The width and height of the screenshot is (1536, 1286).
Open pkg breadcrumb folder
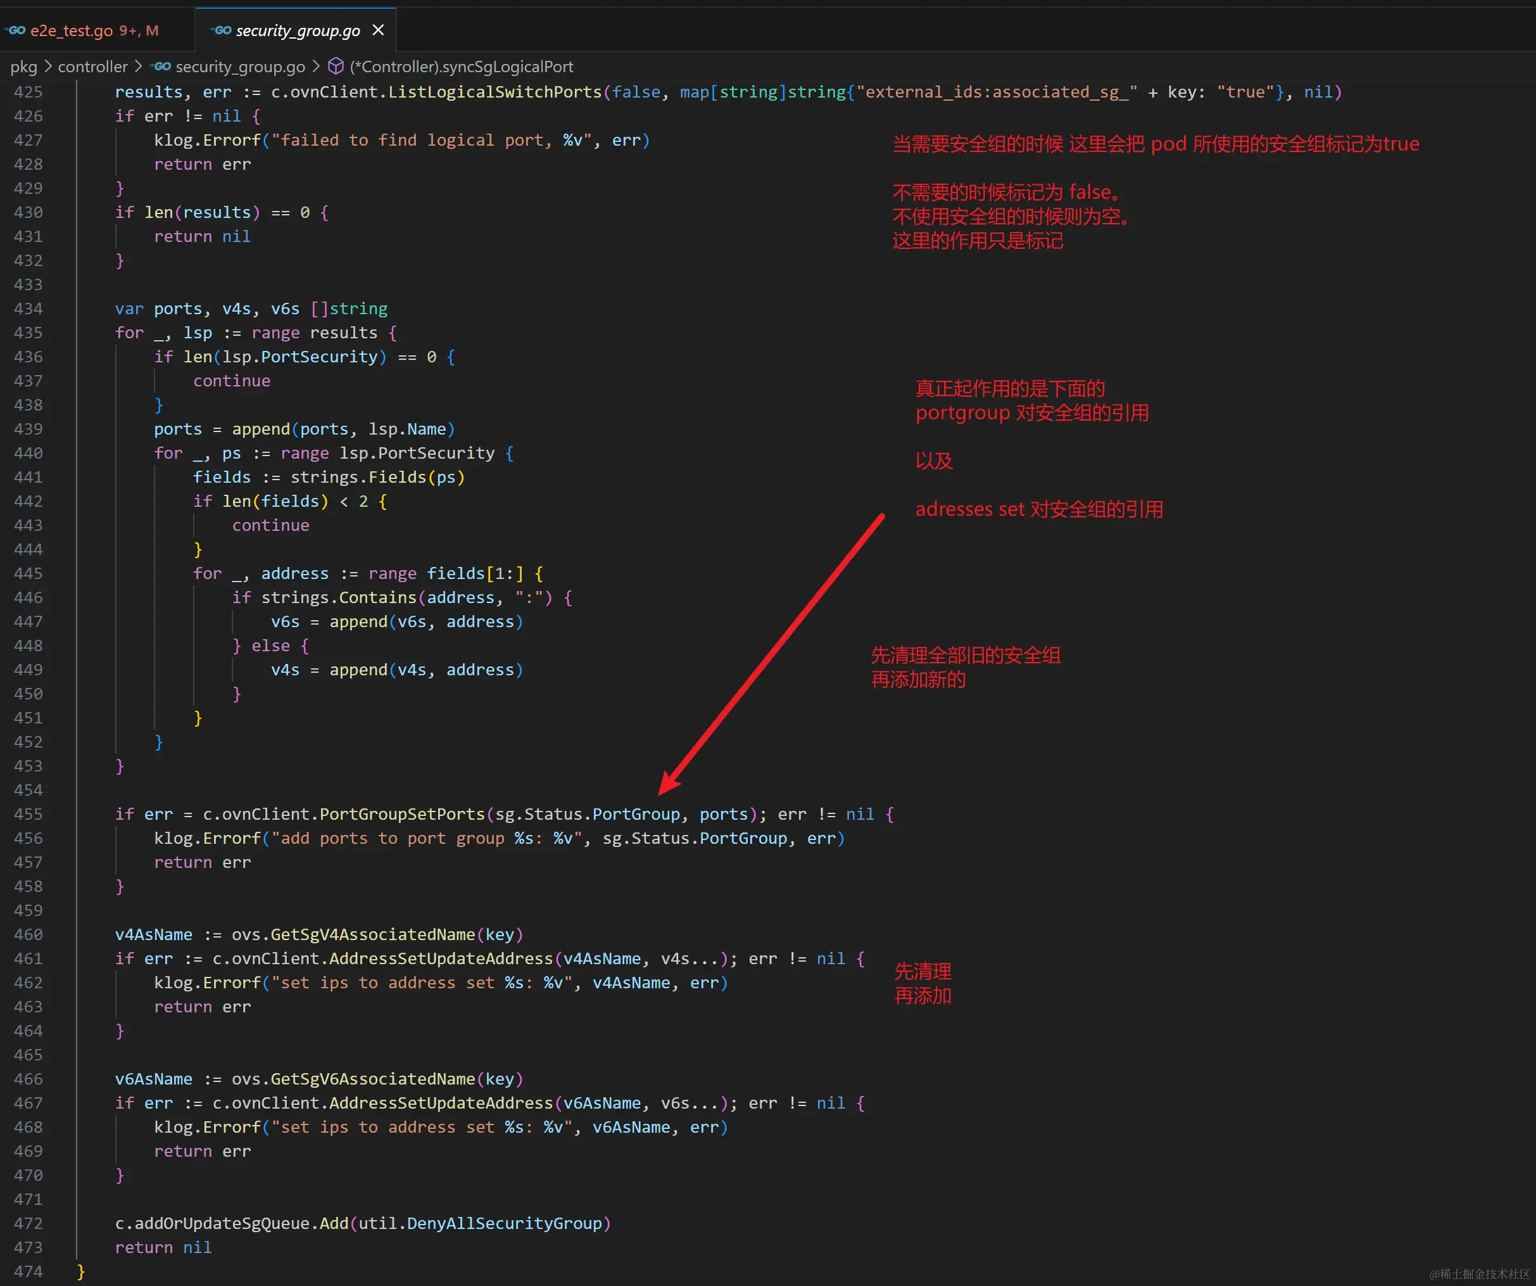[23, 67]
